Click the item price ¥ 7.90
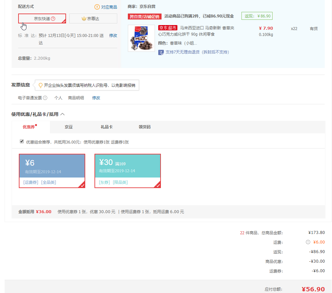 point(266,28)
